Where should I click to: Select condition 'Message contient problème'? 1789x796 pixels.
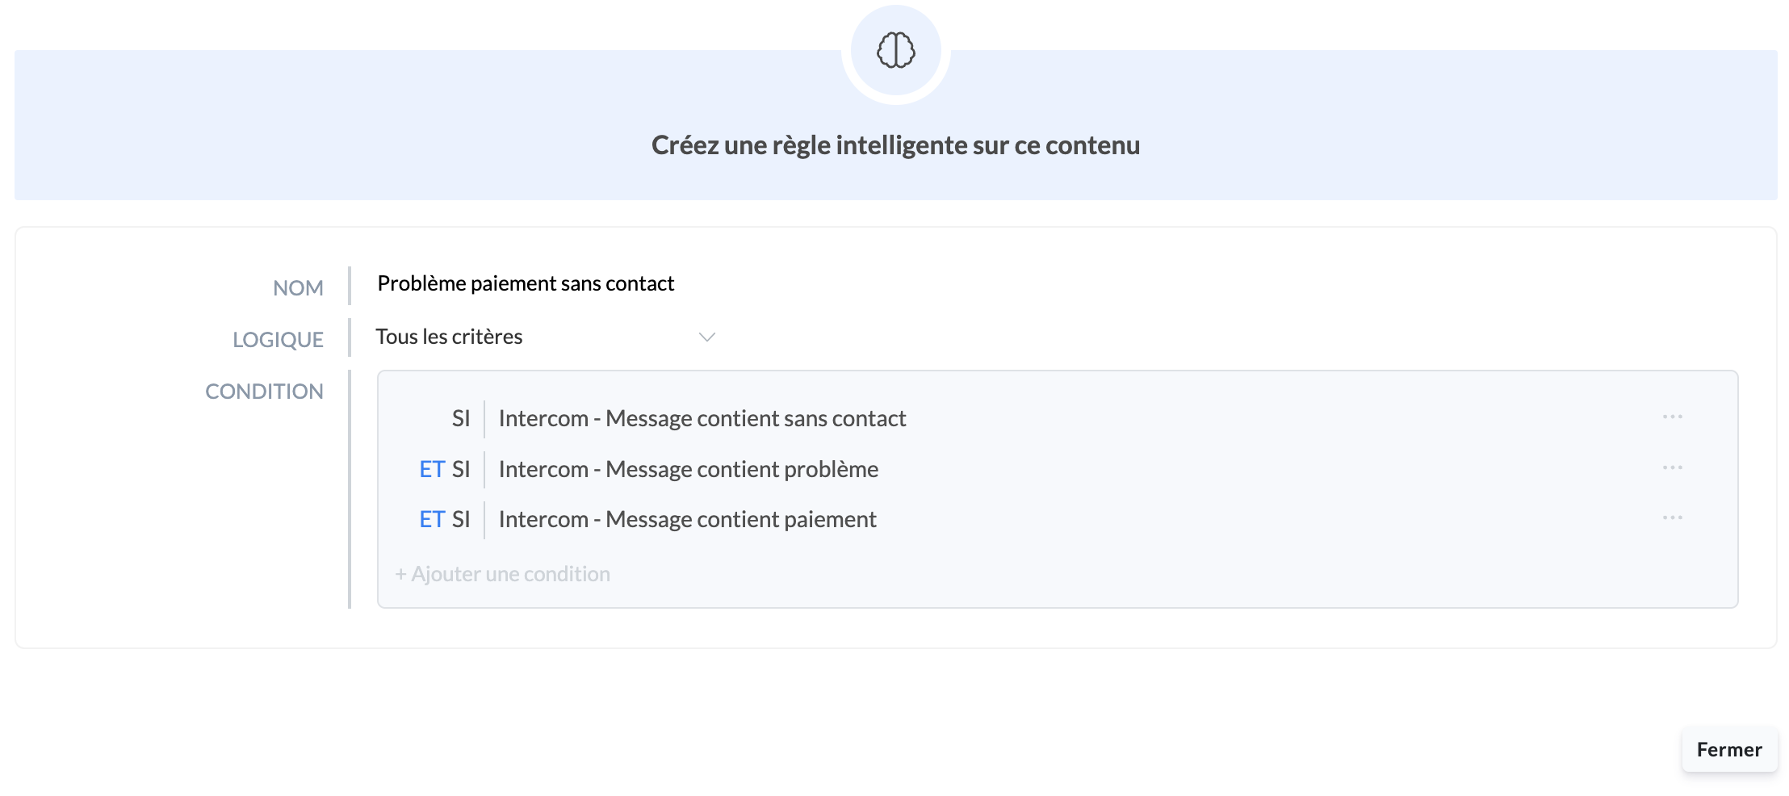pyautogui.click(x=688, y=470)
